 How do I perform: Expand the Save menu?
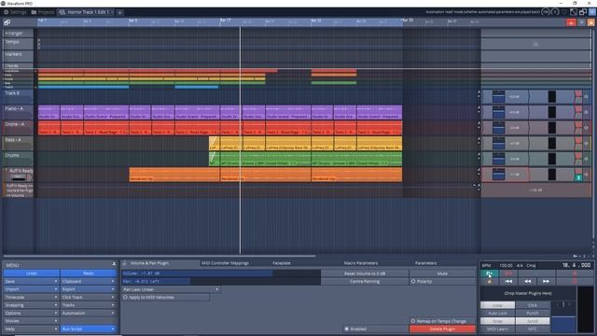[x=32, y=281]
